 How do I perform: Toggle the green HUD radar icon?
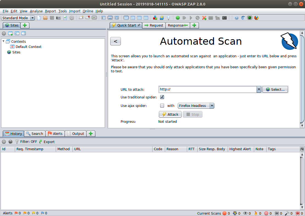pos(250,18)
